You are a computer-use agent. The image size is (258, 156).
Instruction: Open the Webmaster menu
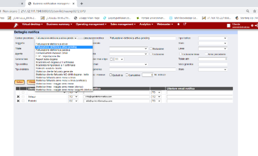click(x=165, y=24)
